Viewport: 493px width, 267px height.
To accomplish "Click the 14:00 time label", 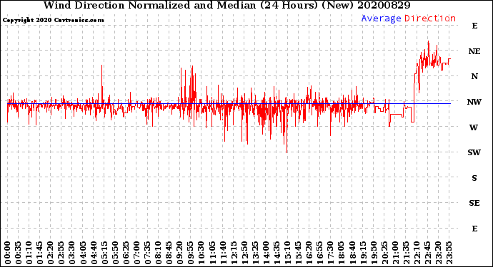I will 266,253.
